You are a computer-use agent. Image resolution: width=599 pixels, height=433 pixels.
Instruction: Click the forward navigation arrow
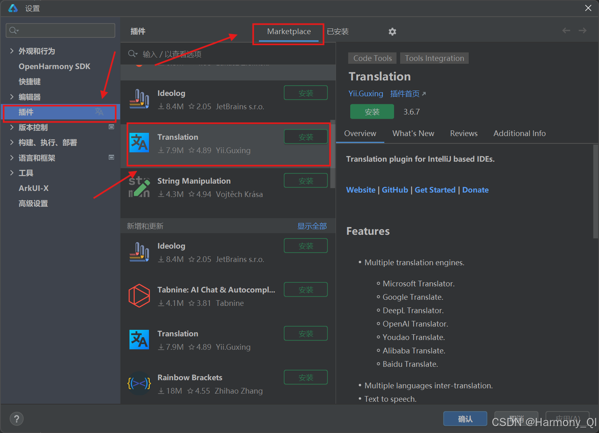(582, 30)
